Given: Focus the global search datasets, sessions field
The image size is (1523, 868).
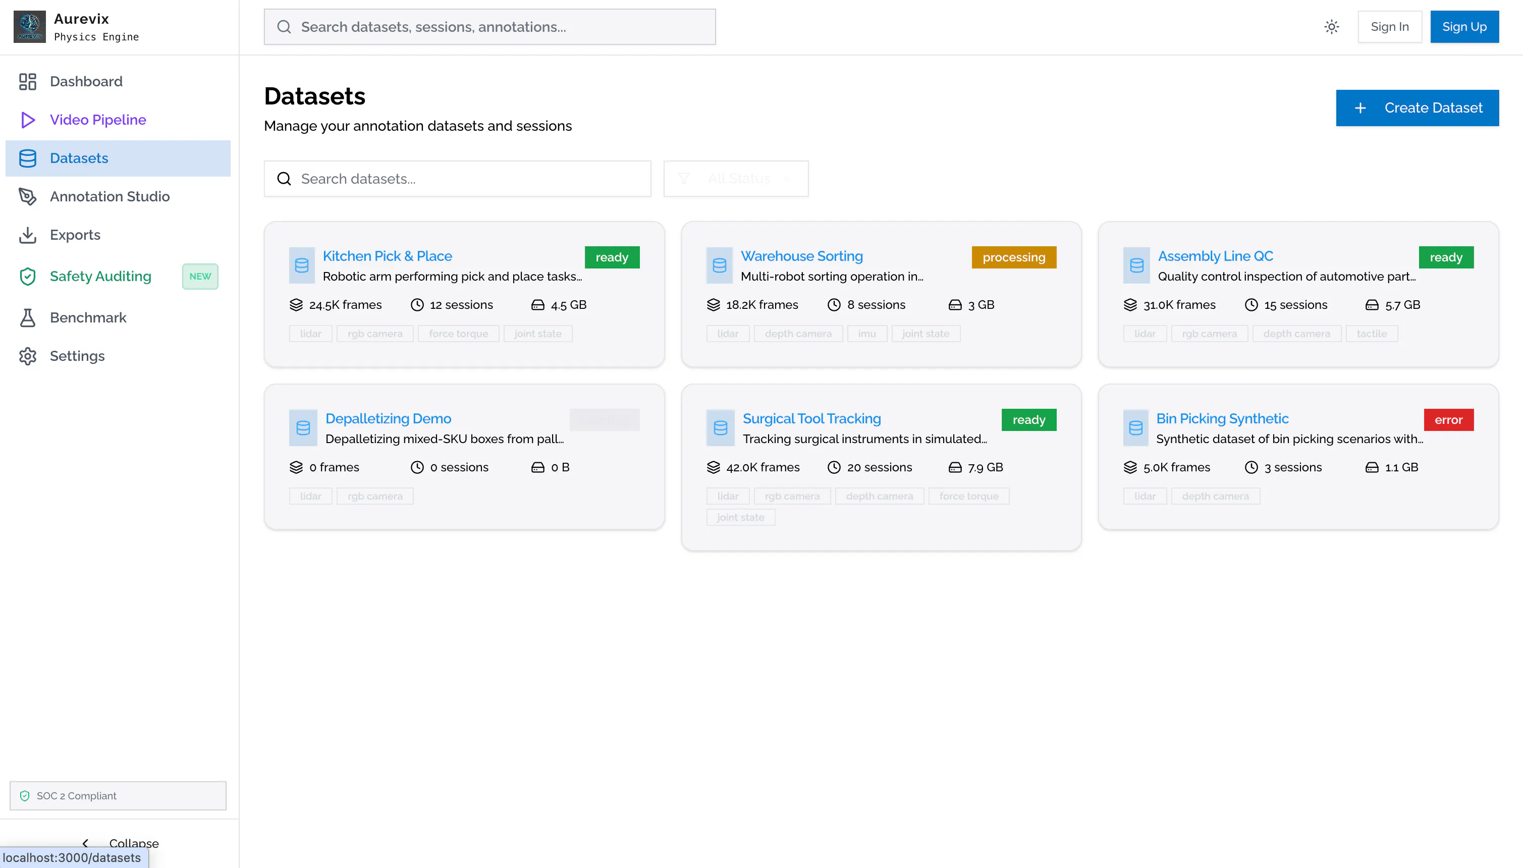Looking at the screenshot, I should tap(489, 27).
